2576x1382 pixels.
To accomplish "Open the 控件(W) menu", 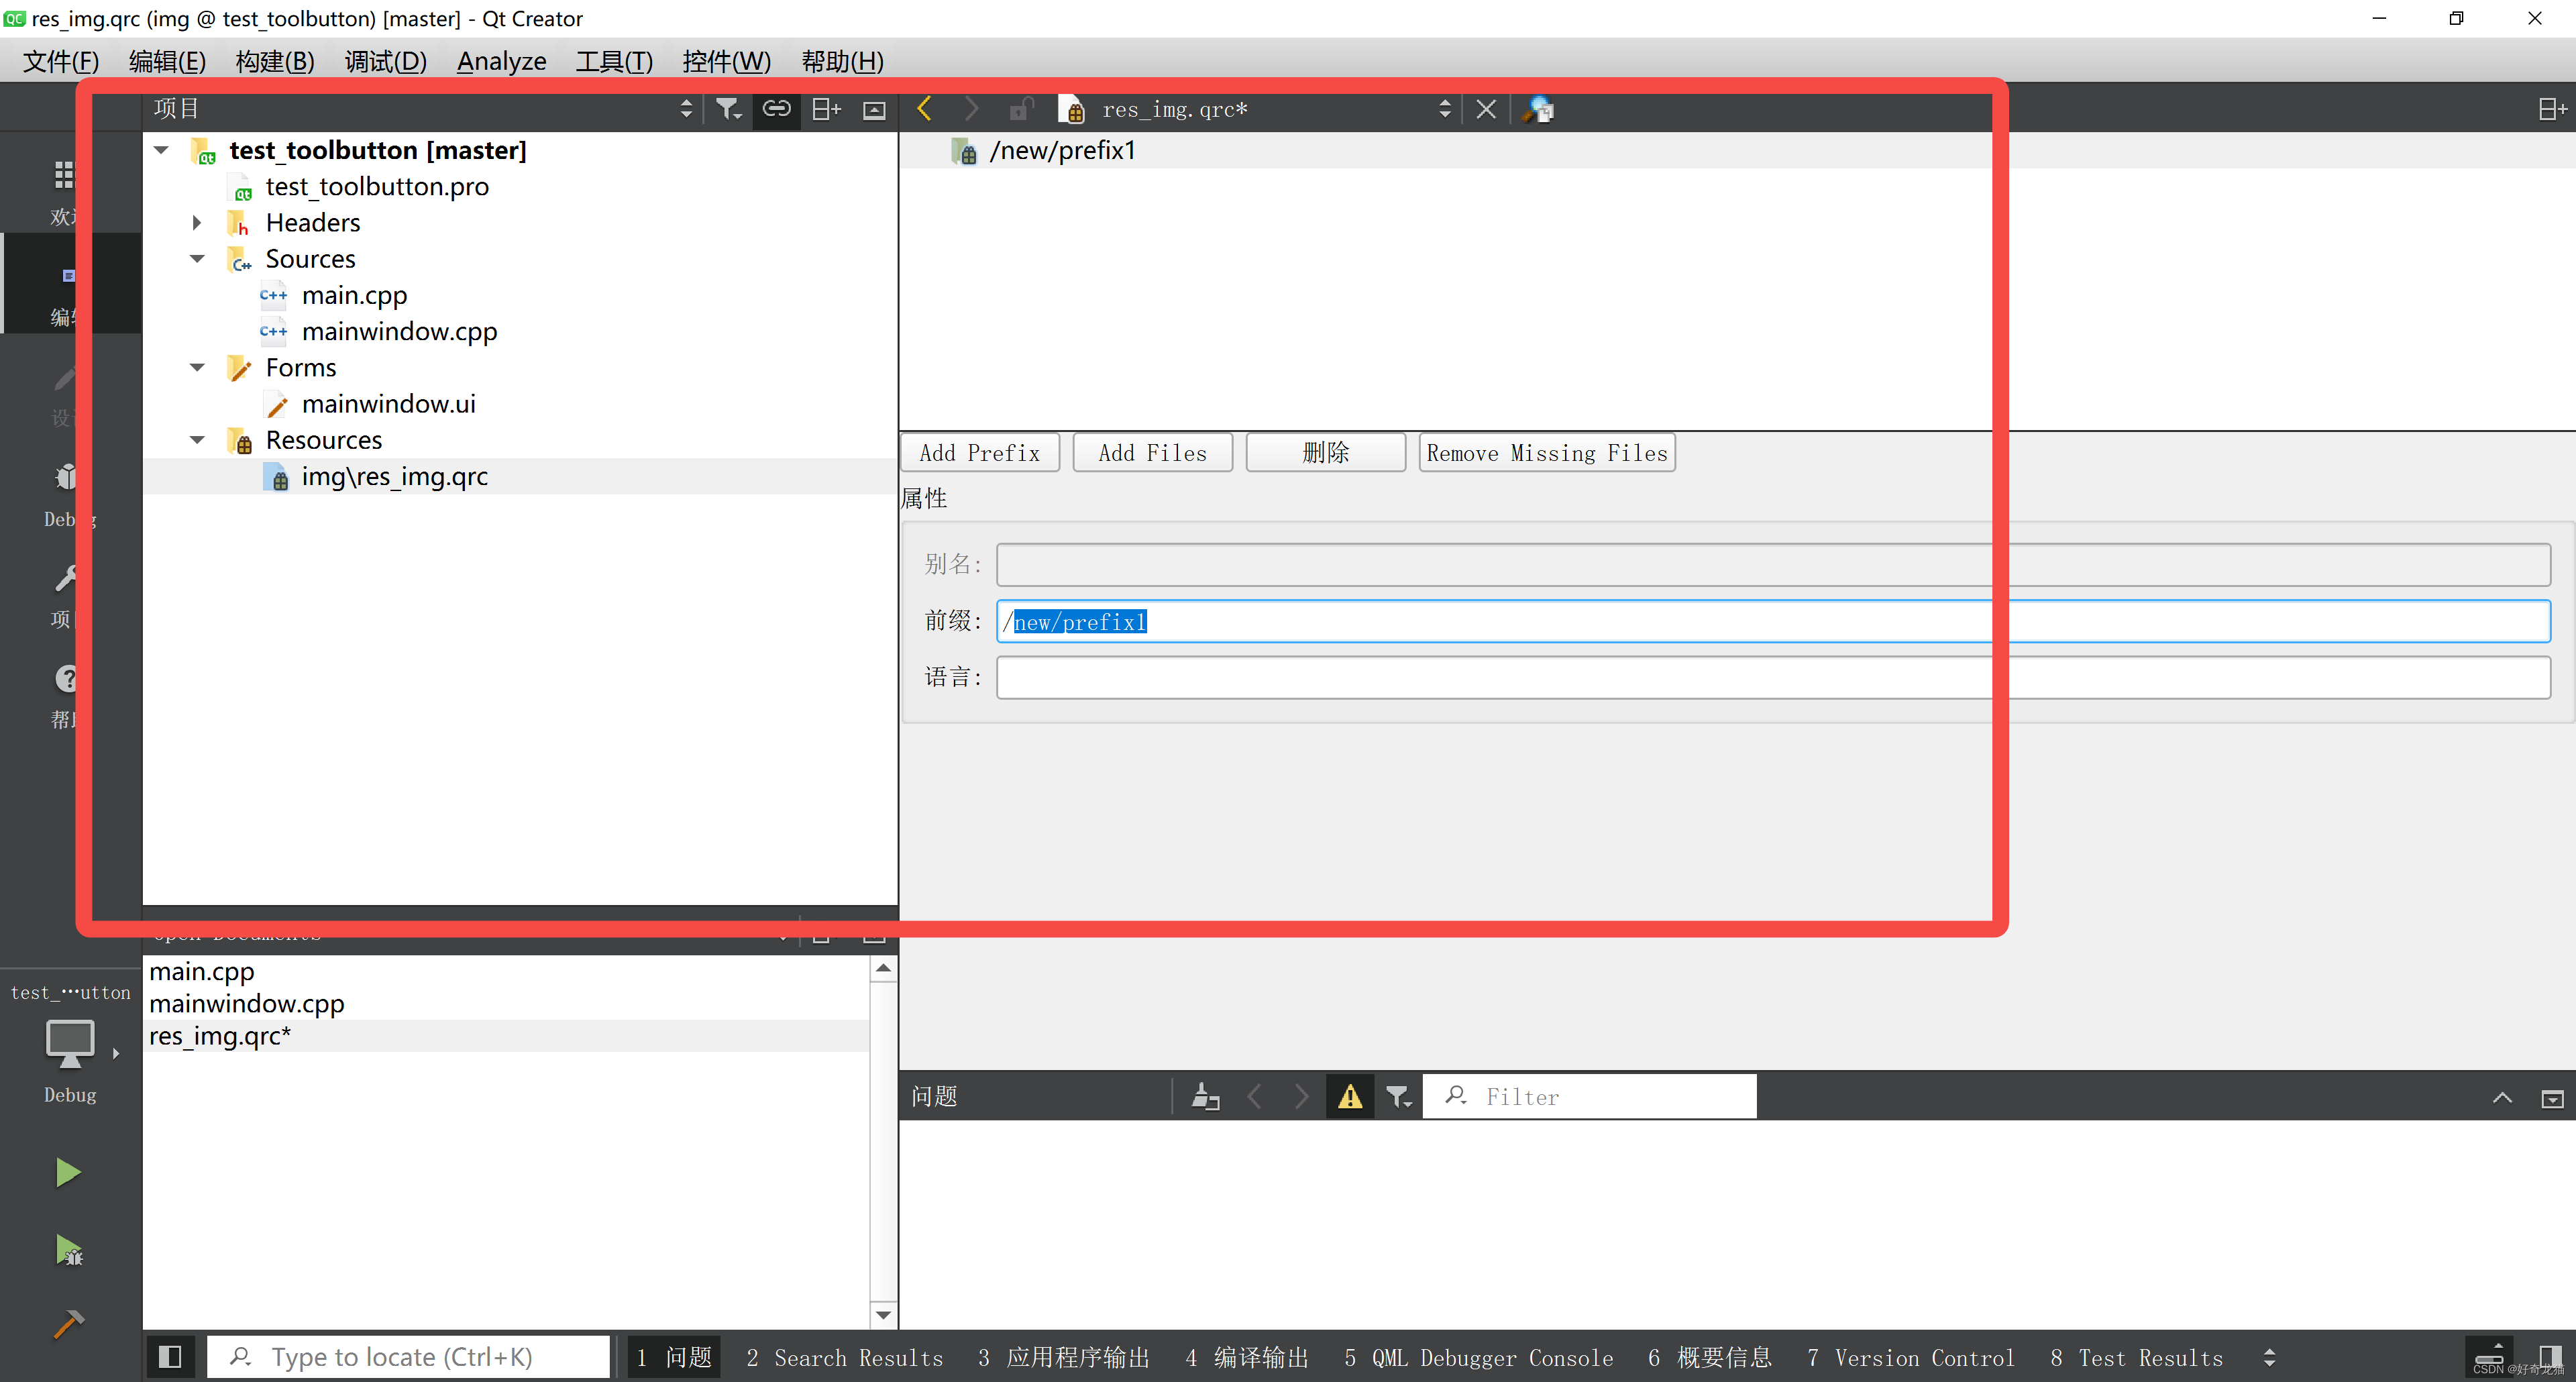I will [726, 61].
